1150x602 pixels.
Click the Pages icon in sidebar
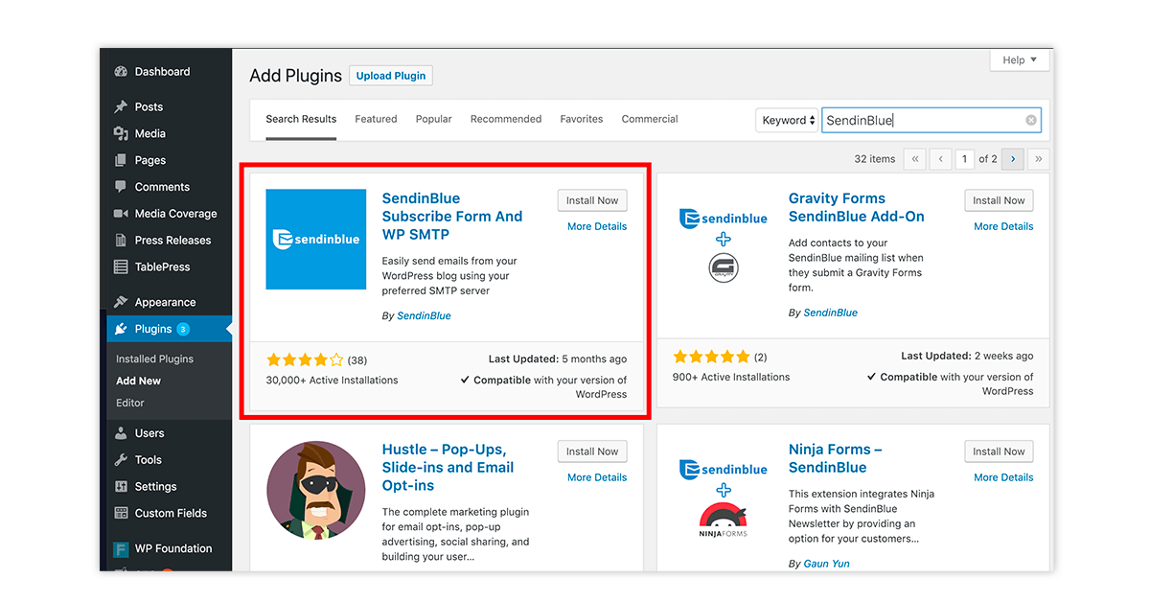click(x=121, y=161)
